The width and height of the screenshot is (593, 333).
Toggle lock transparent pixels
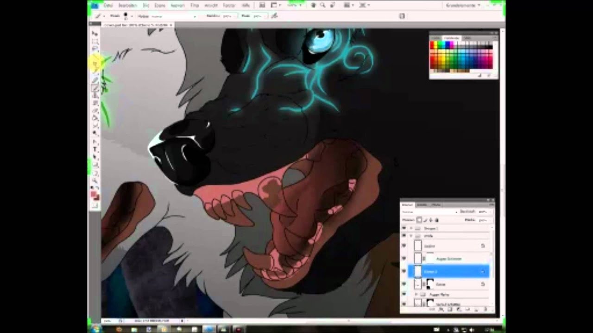click(419, 220)
